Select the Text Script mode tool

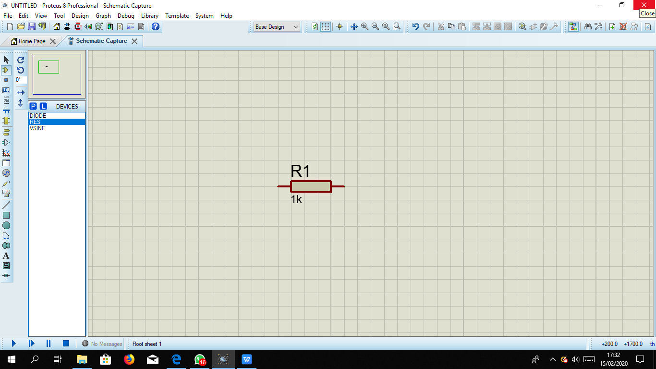pos(6,100)
